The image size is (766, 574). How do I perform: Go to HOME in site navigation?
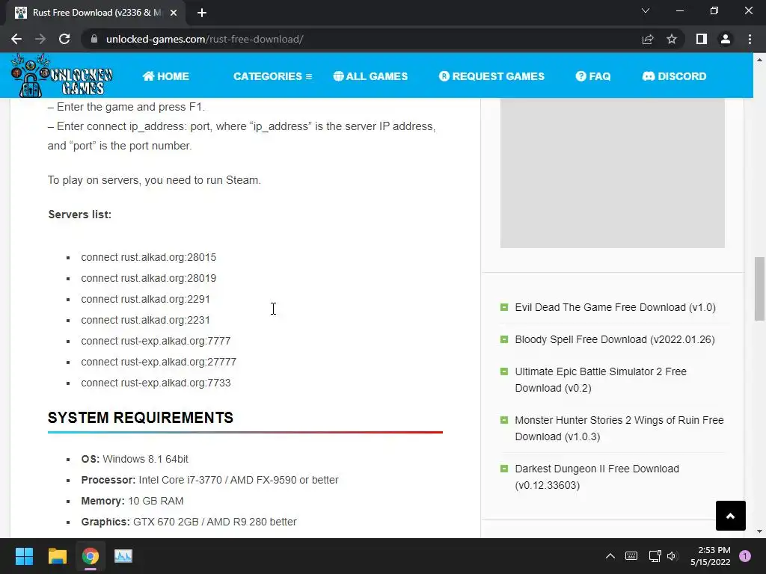tap(165, 76)
